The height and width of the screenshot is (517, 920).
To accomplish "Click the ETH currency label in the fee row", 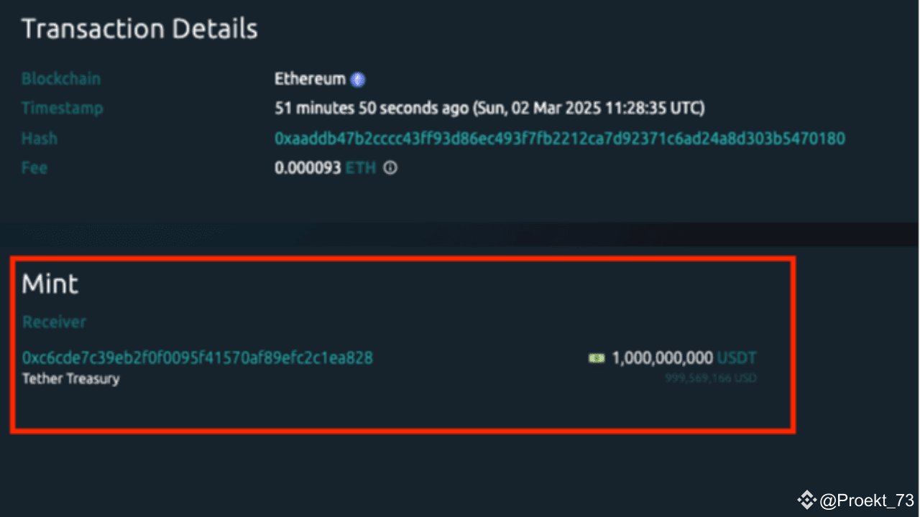I will [x=361, y=168].
